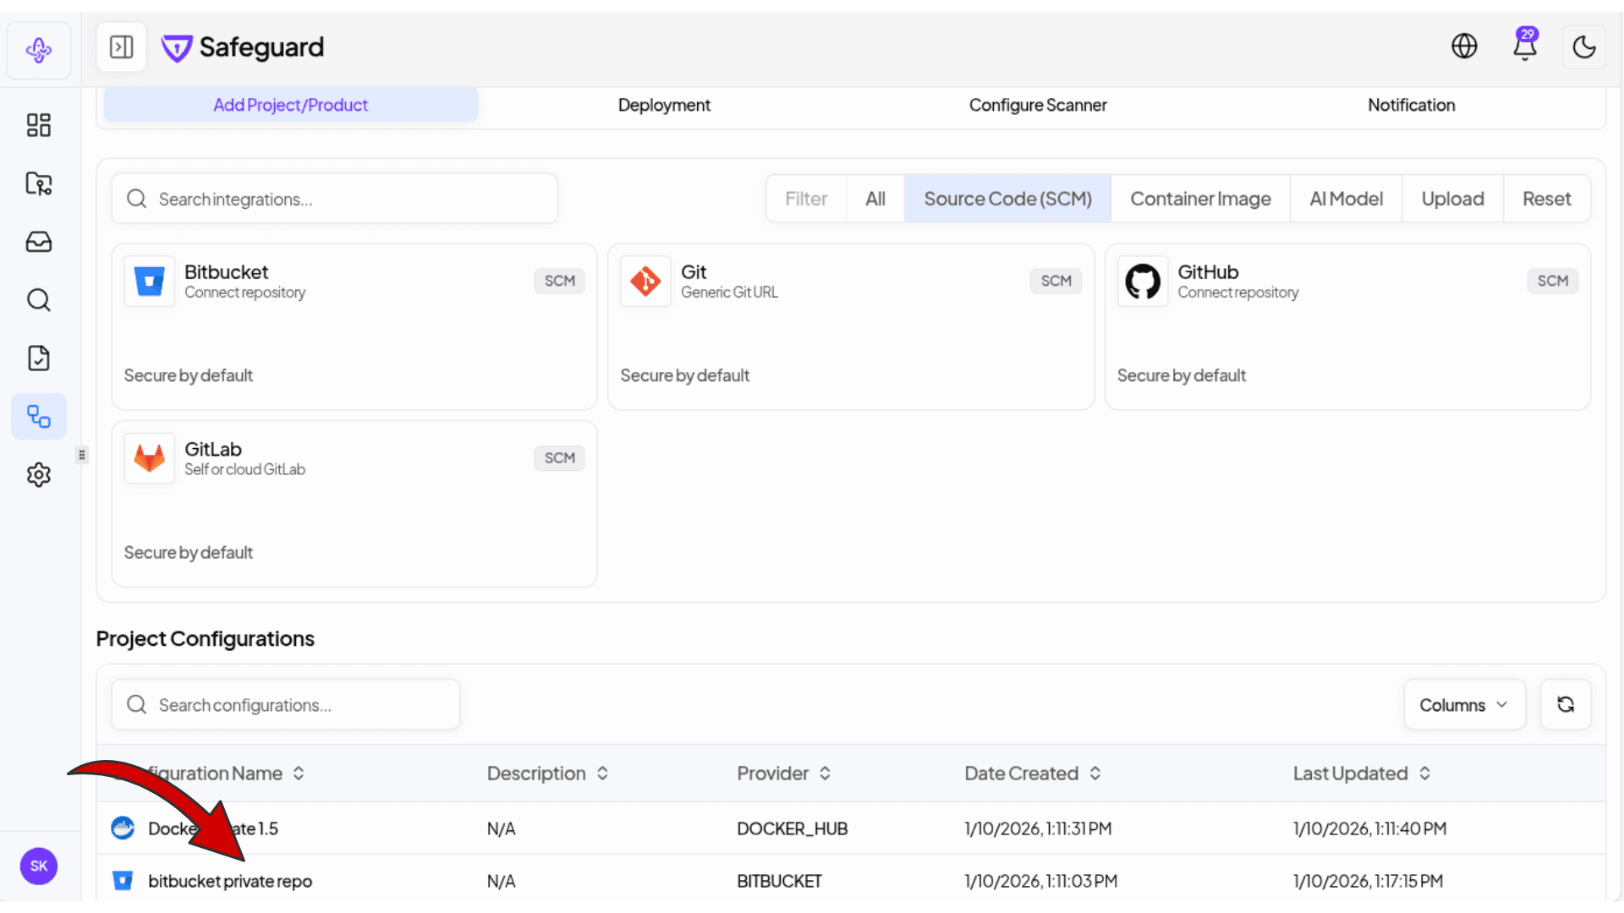Click the Reset filter button

pyautogui.click(x=1546, y=199)
